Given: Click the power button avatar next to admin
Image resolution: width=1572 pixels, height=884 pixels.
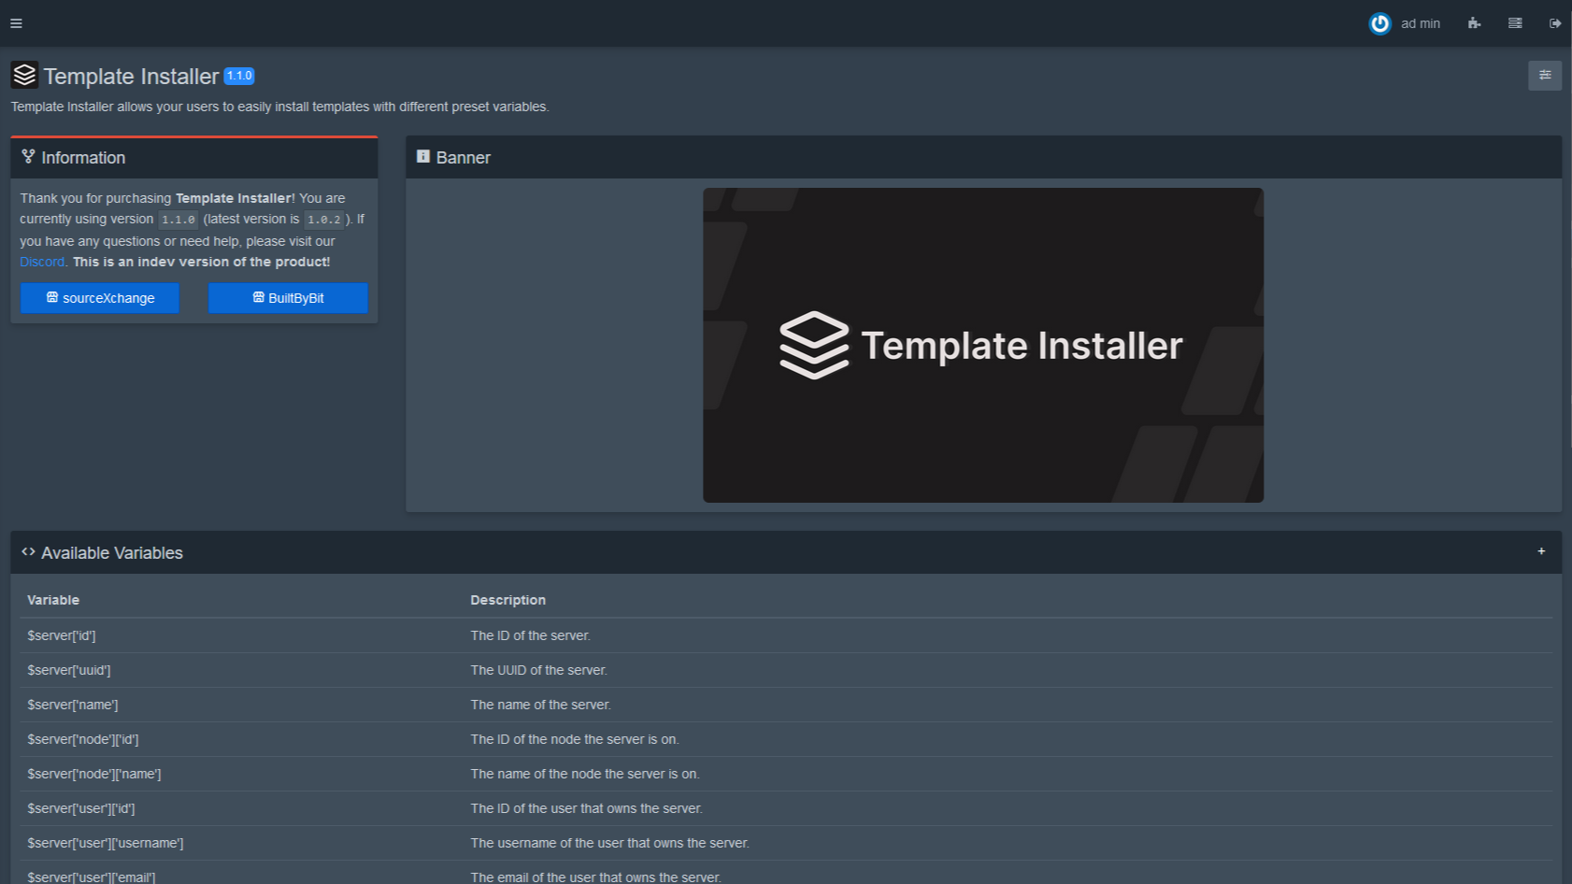Looking at the screenshot, I should coord(1380,23).
